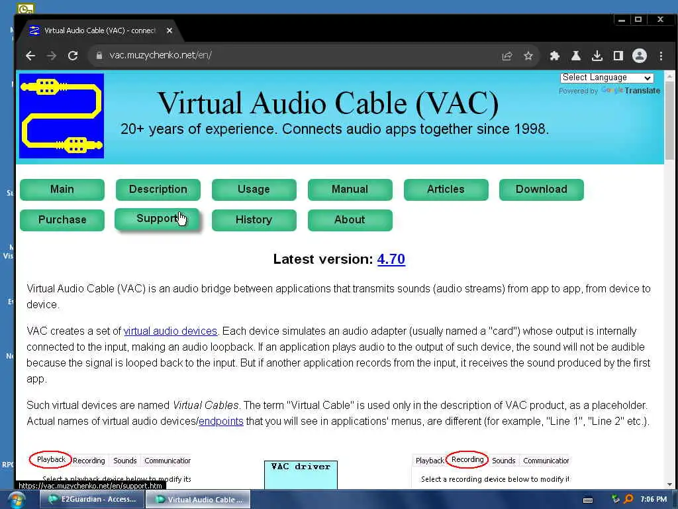678x509 pixels.
Task: Bookmark this page with the star icon
Action: tap(528, 56)
